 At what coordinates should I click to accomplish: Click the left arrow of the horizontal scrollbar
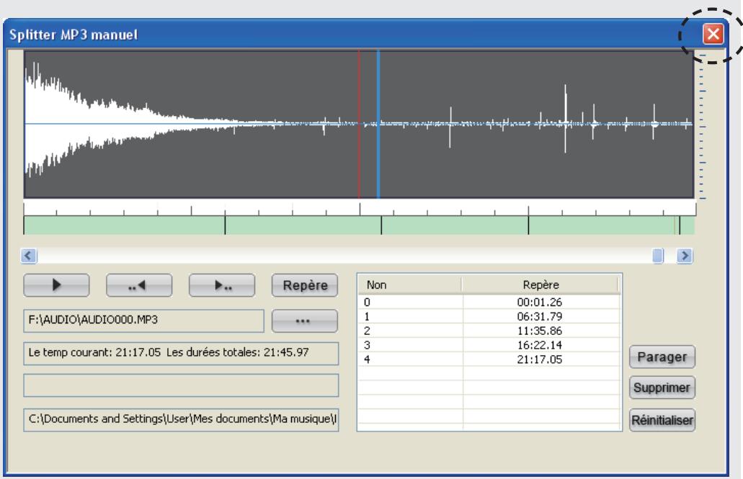[28, 256]
